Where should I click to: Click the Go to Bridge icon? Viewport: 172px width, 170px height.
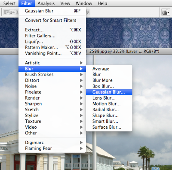pyautogui.click(x=166, y=12)
